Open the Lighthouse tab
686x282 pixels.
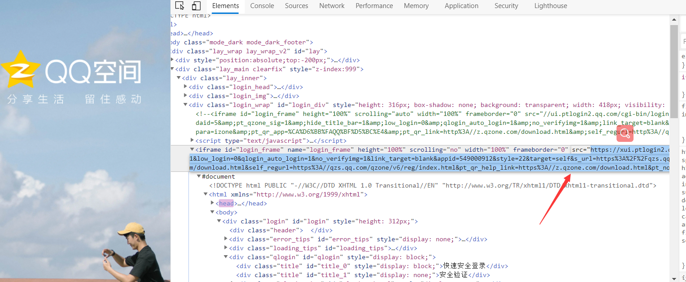click(x=551, y=6)
